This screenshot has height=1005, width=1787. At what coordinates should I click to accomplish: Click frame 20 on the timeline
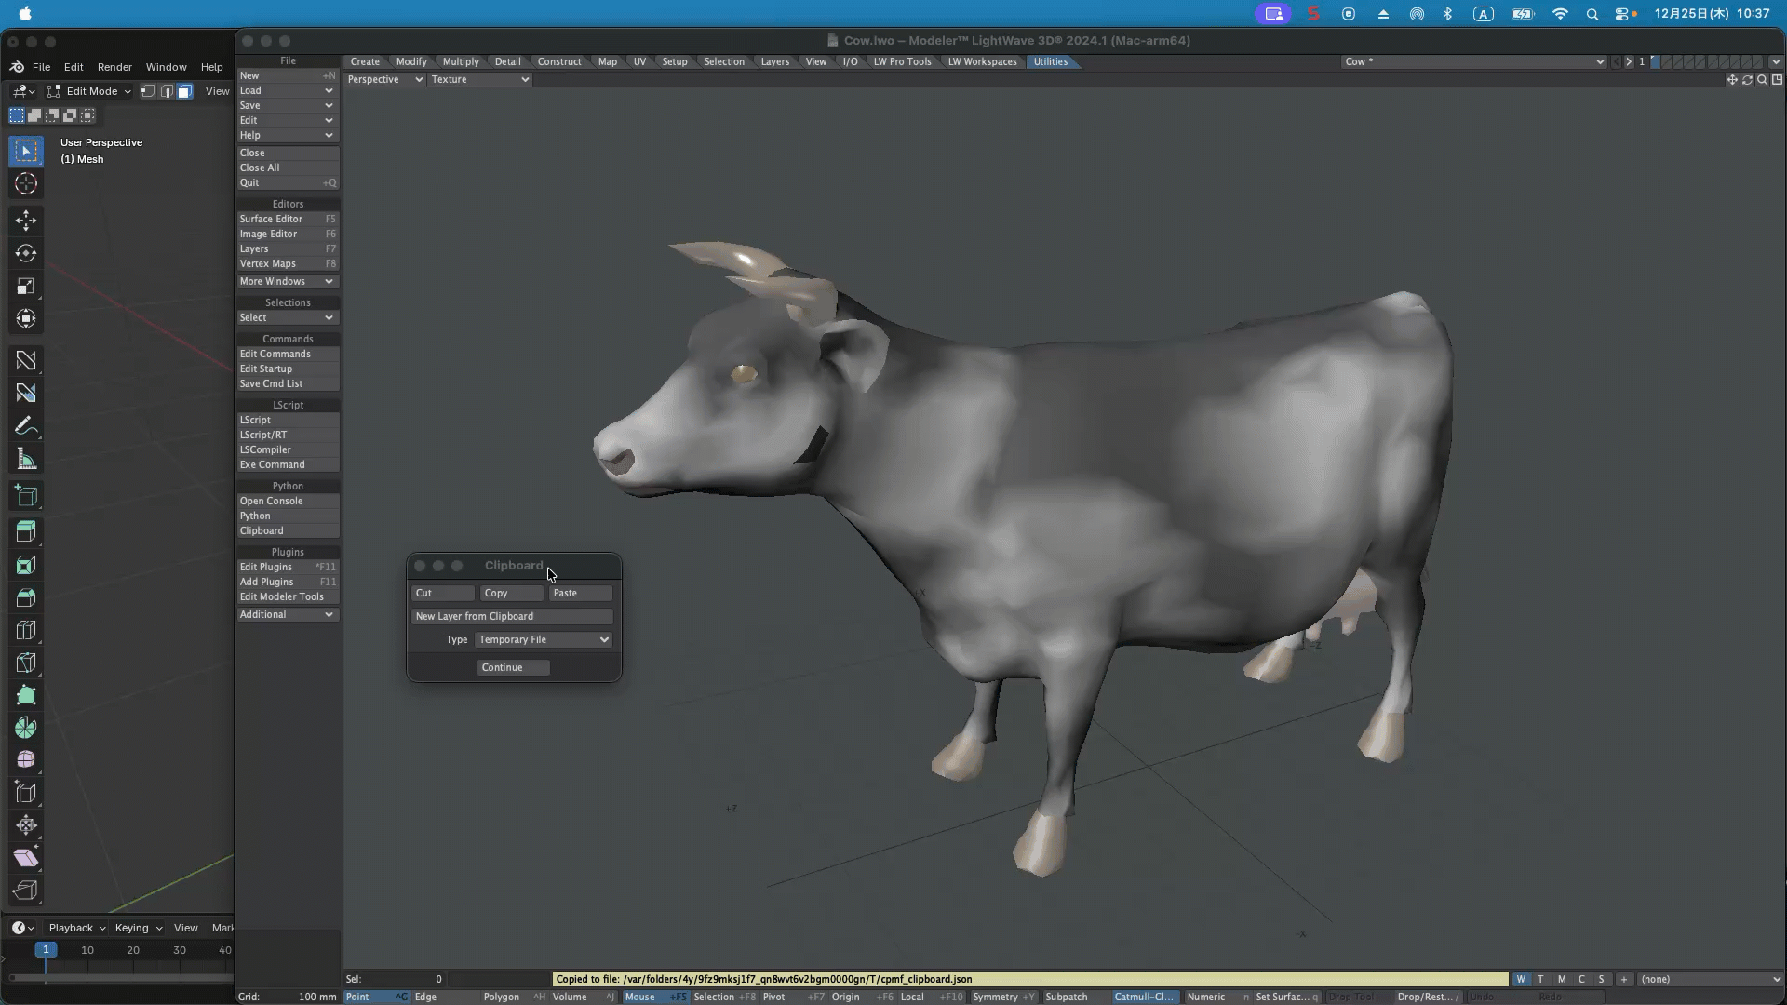coord(133,950)
